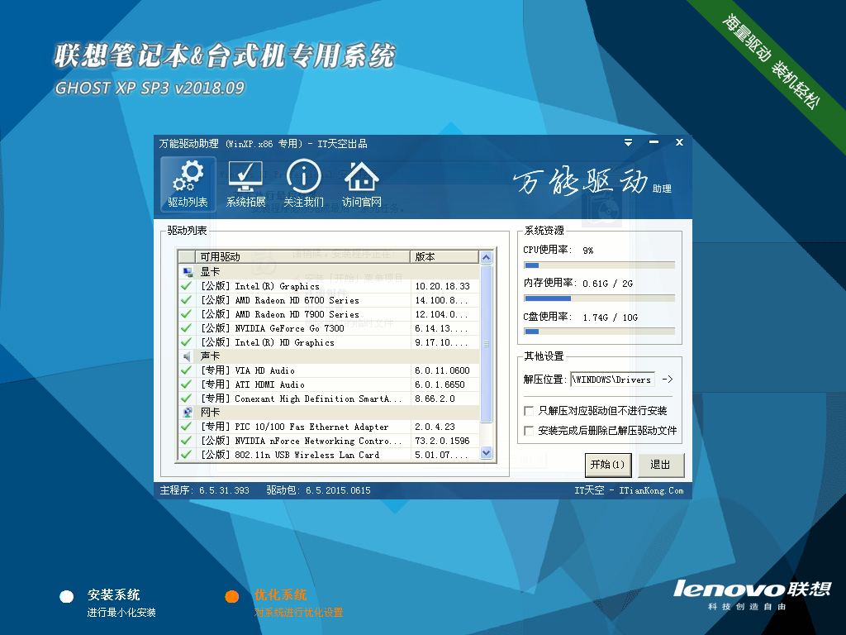Click the 版本 column header
Screen dimensions: 846x635
pos(444,257)
